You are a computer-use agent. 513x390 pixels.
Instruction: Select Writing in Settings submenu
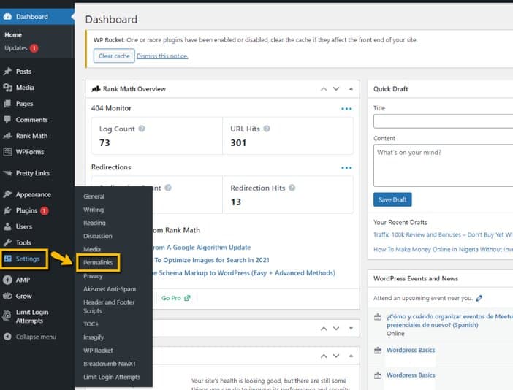click(x=94, y=210)
